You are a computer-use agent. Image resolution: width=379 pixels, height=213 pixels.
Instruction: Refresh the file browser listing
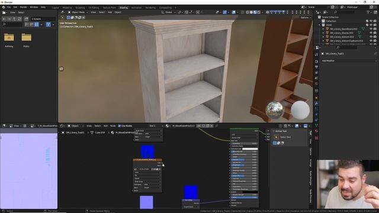tap(20, 19)
